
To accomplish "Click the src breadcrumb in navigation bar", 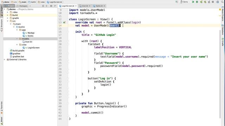I will [x=14, y=2].
